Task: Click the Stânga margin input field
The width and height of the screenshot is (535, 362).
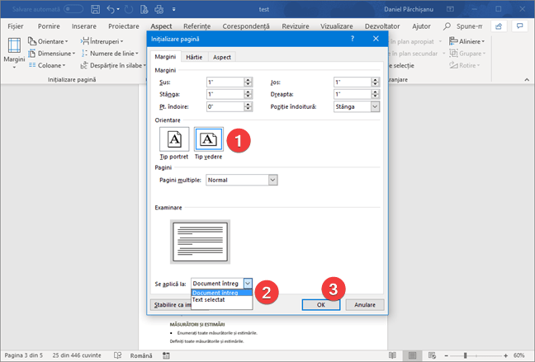Action: (225, 94)
